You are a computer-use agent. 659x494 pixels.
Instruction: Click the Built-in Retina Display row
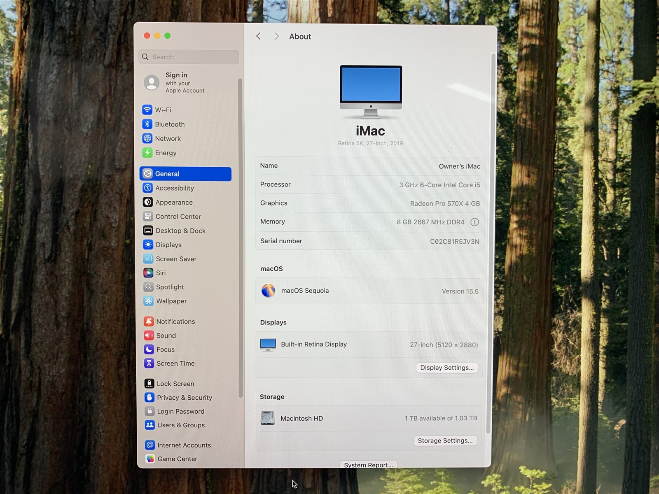(369, 345)
